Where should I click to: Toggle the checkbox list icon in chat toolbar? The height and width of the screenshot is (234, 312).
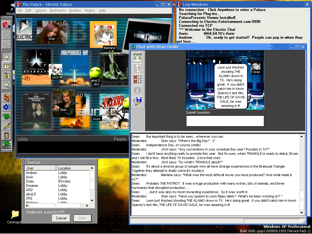[138, 79]
